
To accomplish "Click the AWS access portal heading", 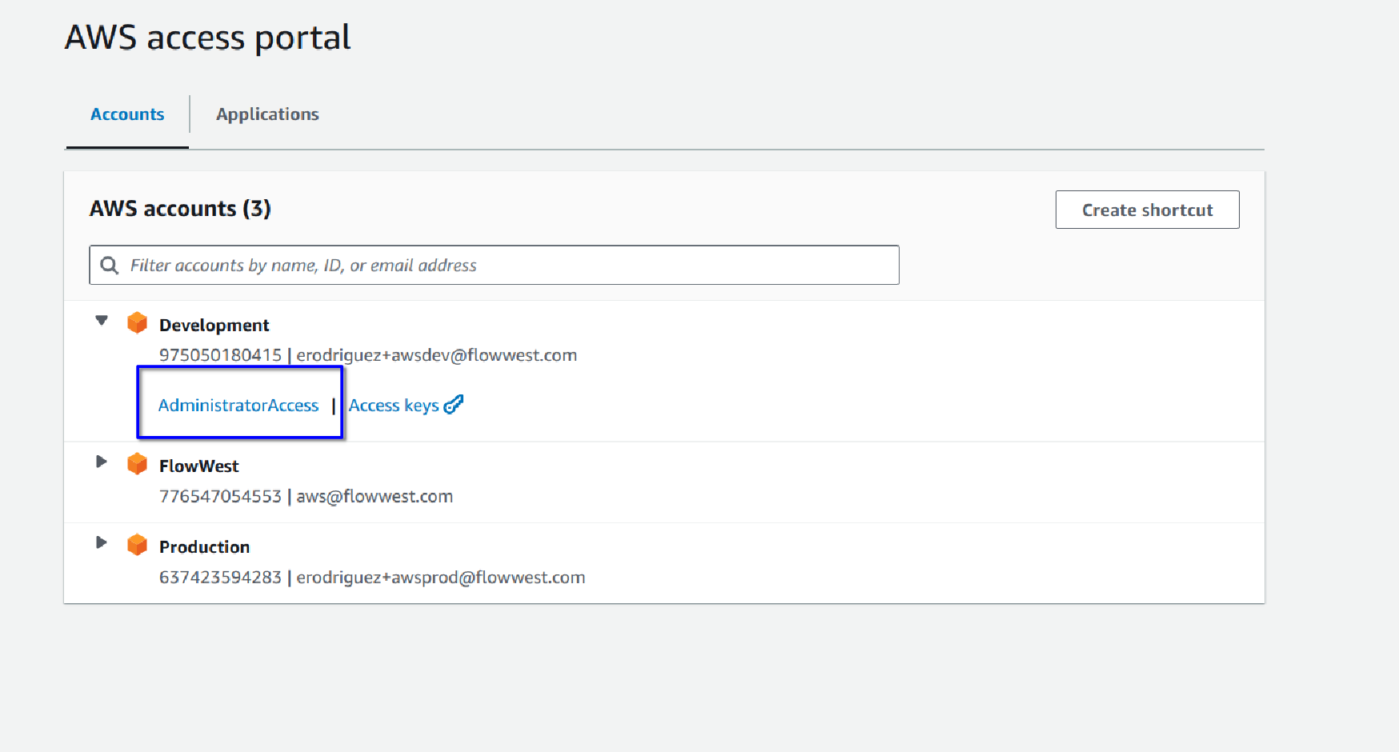I will 207,36.
